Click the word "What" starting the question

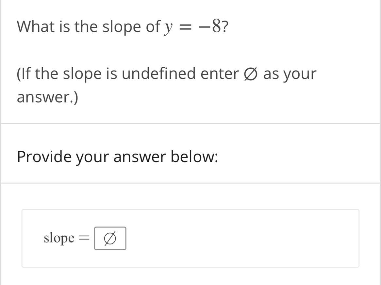click(x=36, y=26)
